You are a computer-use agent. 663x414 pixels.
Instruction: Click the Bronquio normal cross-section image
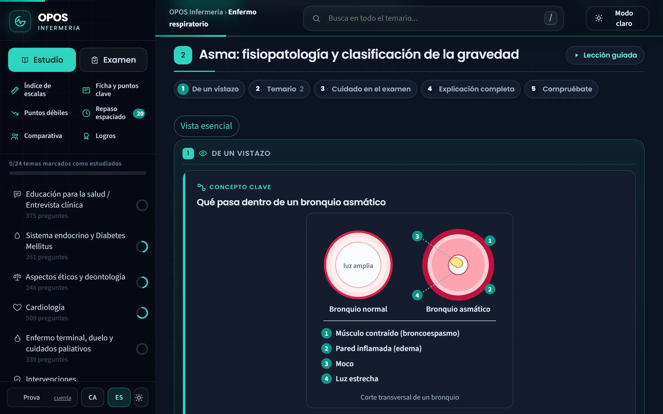pos(358,265)
